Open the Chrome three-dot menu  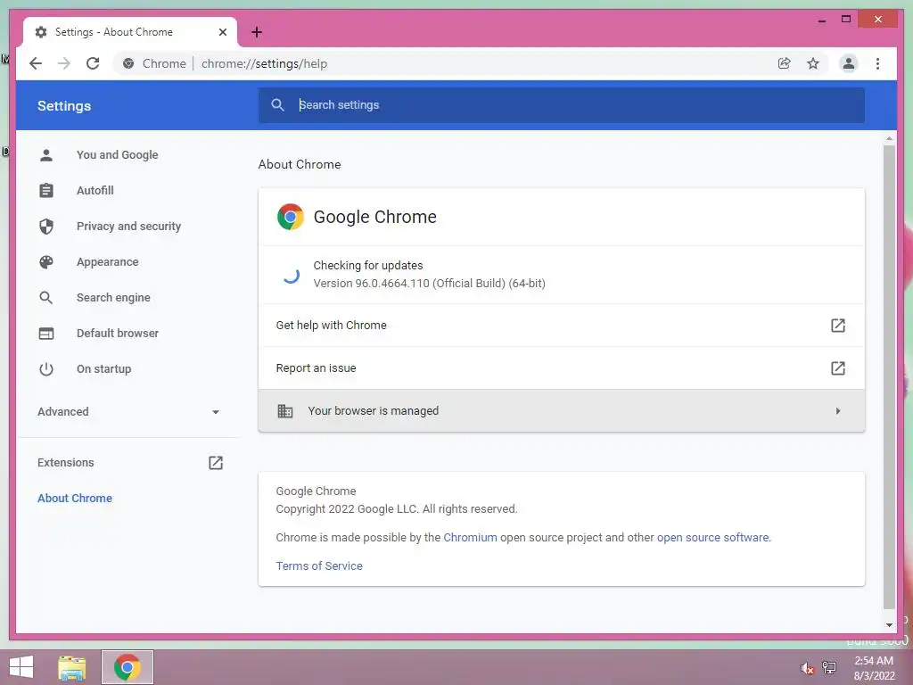coord(877,63)
